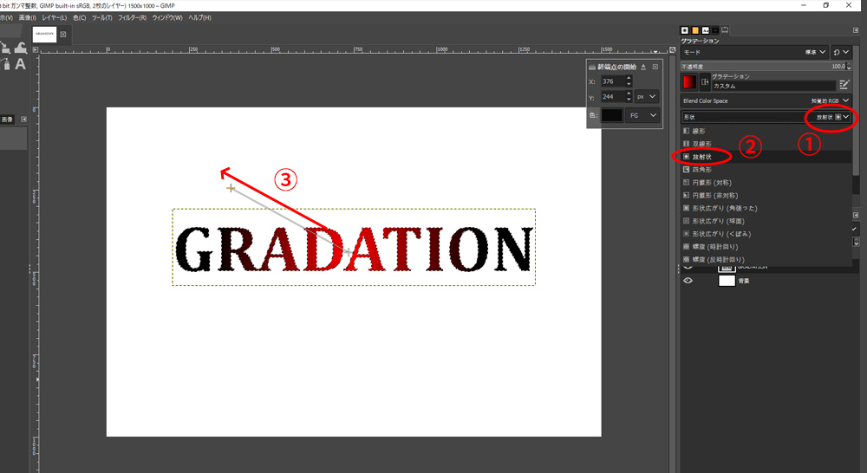Toggle the gradient reverse button
Screen dimensions: 867x473
click(704, 82)
